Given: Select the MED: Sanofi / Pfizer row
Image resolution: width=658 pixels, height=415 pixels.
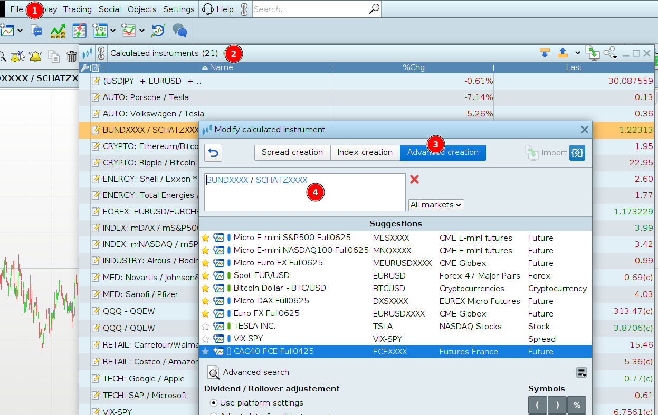Looking at the screenshot, I should pos(139,294).
